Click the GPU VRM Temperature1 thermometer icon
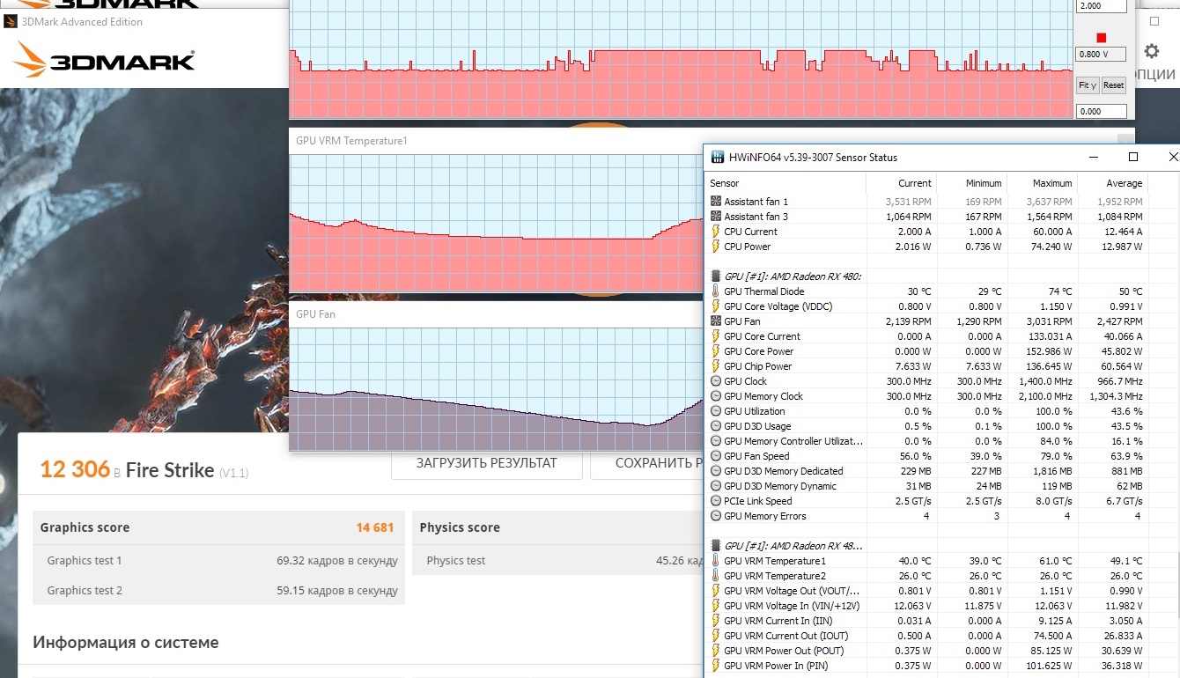1180x678 pixels. (715, 561)
